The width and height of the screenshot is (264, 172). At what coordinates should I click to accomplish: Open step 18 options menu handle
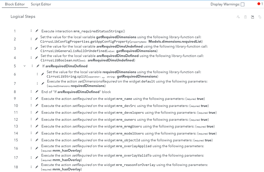[x=31, y=167]
